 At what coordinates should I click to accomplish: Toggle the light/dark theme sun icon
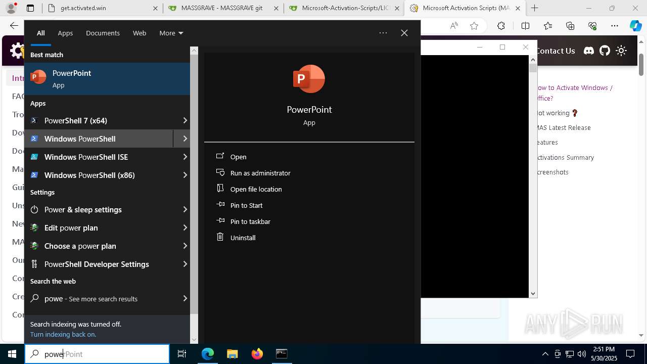click(x=621, y=51)
